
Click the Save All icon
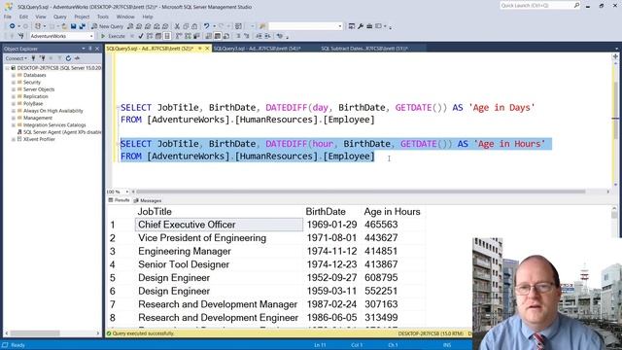(83, 26)
